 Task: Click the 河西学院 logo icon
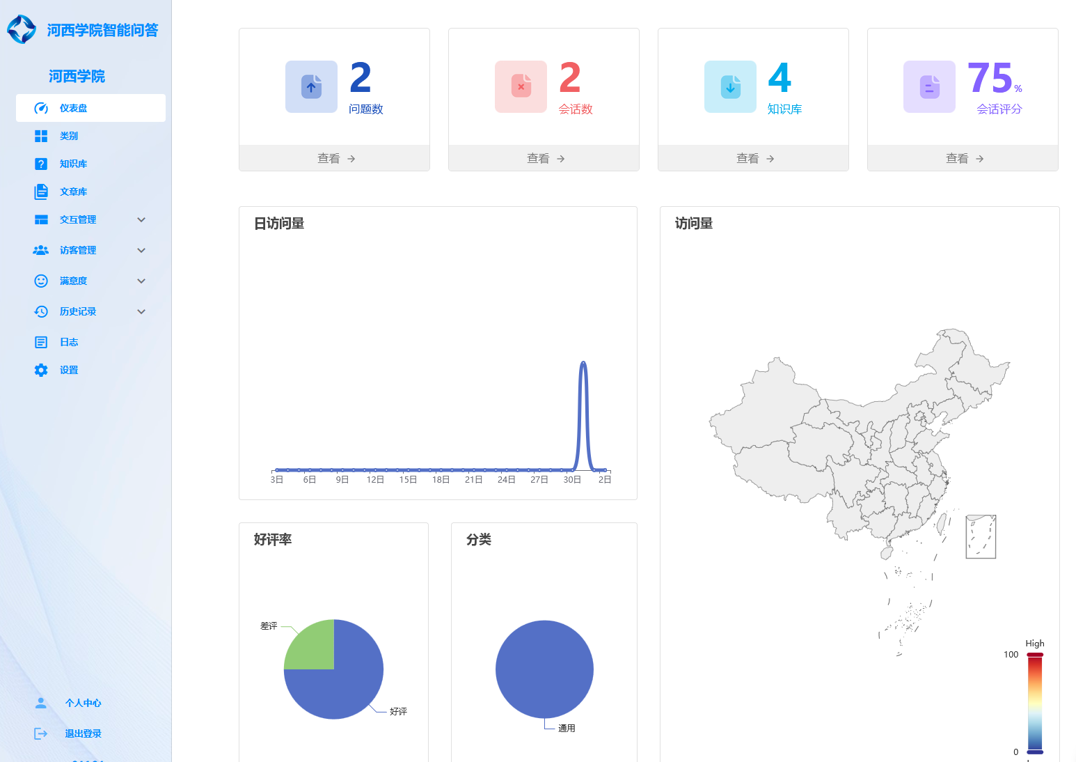pyautogui.click(x=22, y=29)
